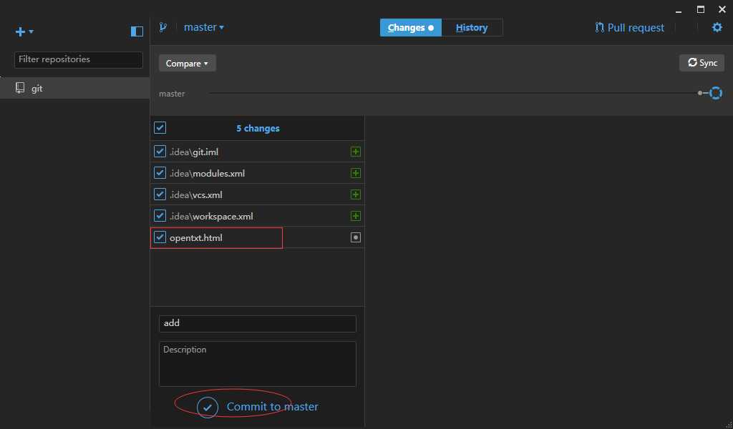Select the .idea\workspace.xml file name
Viewport: 733px width, 429px height.
(211, 216)
